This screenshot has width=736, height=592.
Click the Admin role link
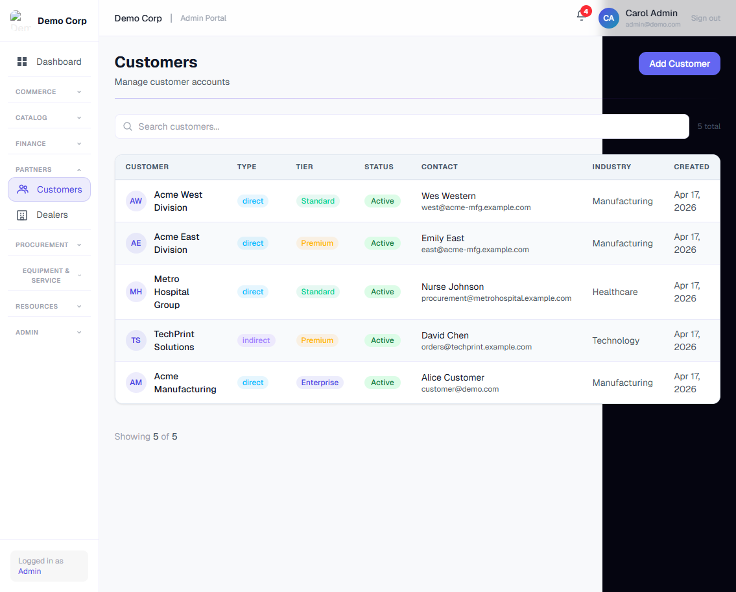point(30,571)
